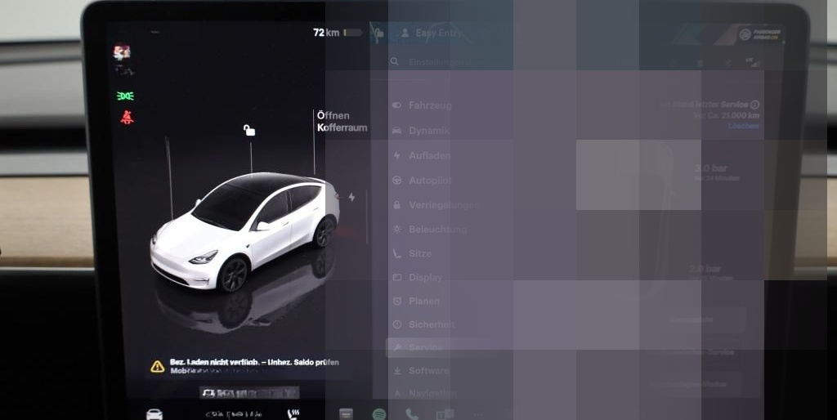Open the more apps ellipsis icon
The height and width of the screenshot is (420, 837).
coord(477,414)
